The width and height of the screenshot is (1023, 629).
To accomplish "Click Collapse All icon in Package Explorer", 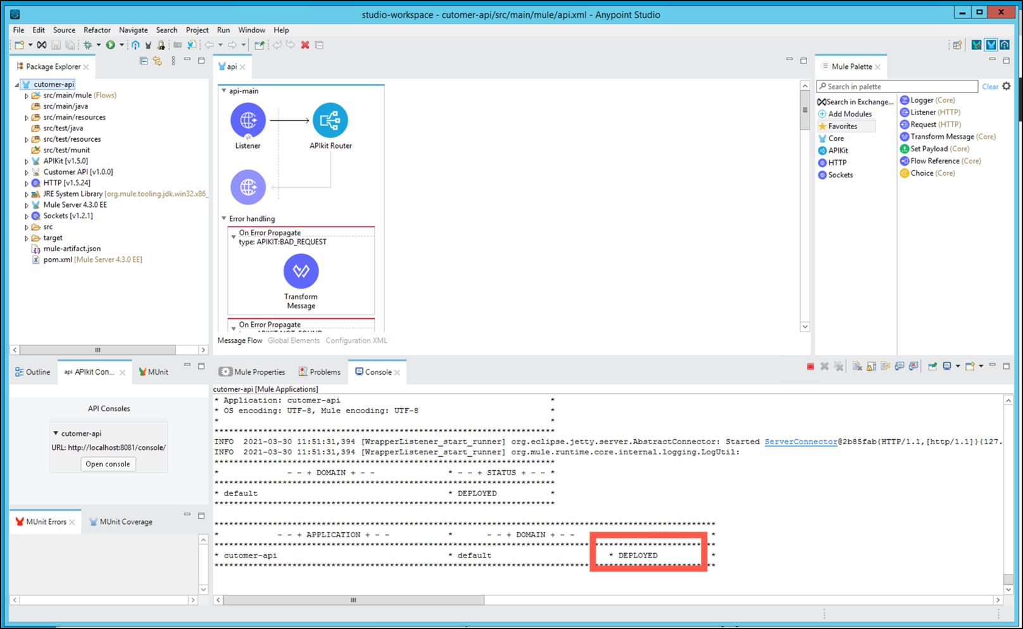I will [144, 61].
